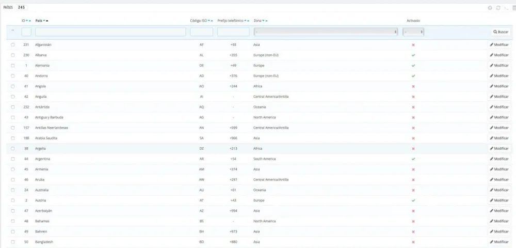Sort Prefijo telefónico column descending
Image resolution: width=516 pixels, height=248 pixels.
[x=245, y=21]
